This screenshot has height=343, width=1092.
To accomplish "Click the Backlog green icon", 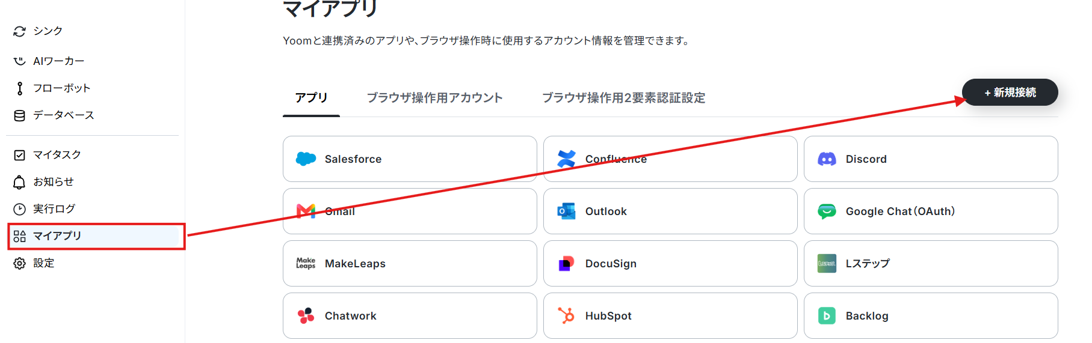I will pyautogui.click(x=827, y=315).
